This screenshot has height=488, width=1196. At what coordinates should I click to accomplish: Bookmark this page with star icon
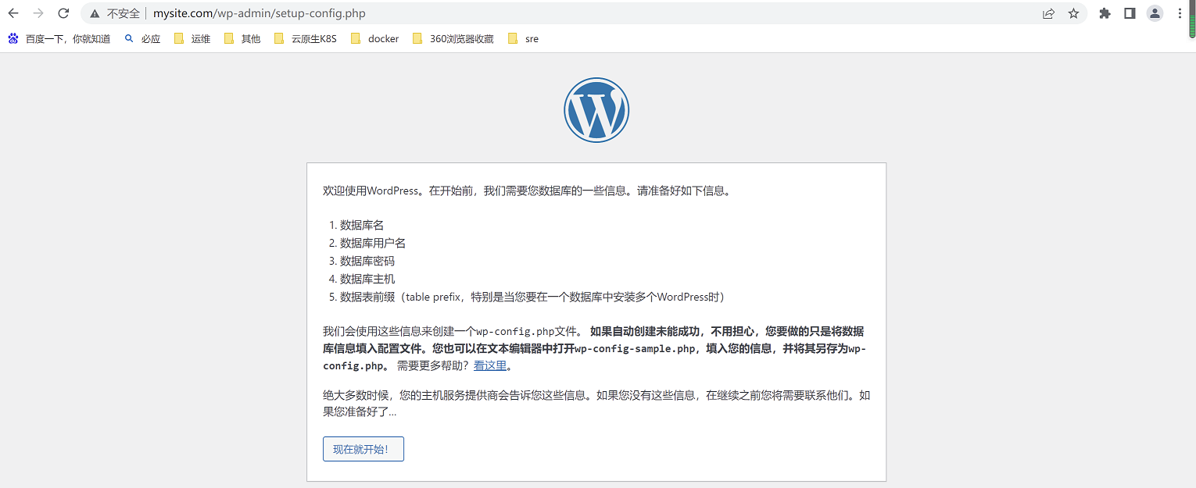1073,13
